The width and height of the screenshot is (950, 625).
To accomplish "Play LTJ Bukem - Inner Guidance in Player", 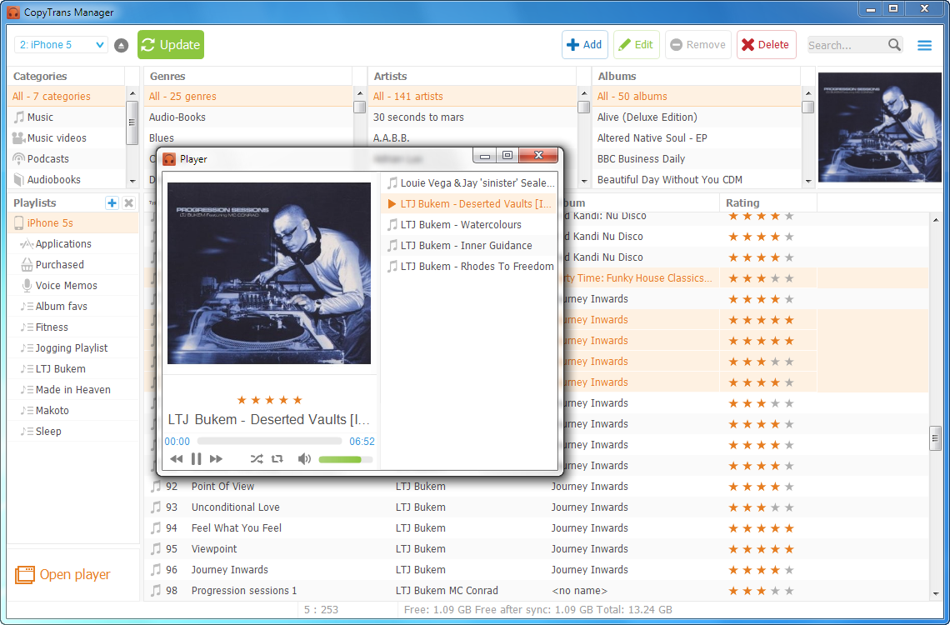I will (469, 245).
